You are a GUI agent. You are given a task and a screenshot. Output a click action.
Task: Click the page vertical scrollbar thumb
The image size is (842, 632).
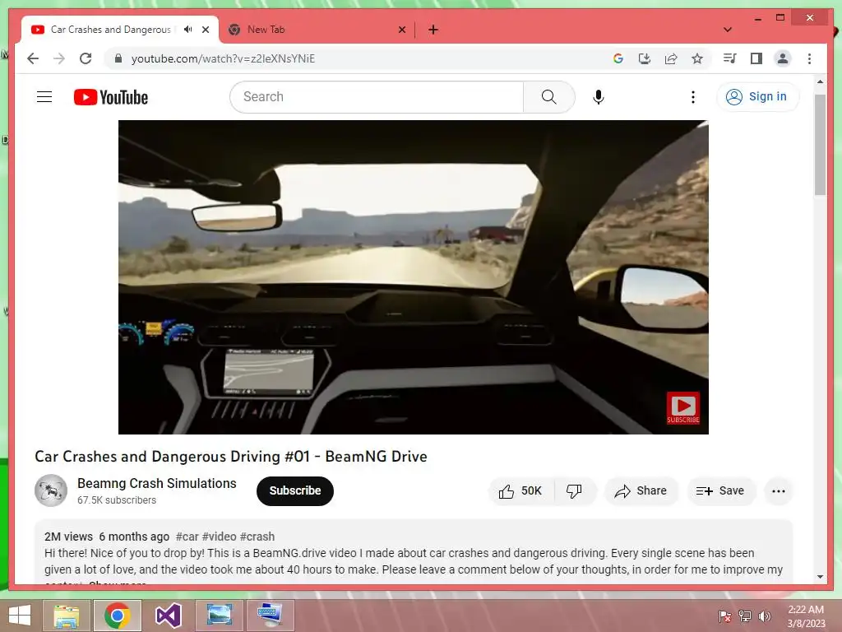[820, 145]
